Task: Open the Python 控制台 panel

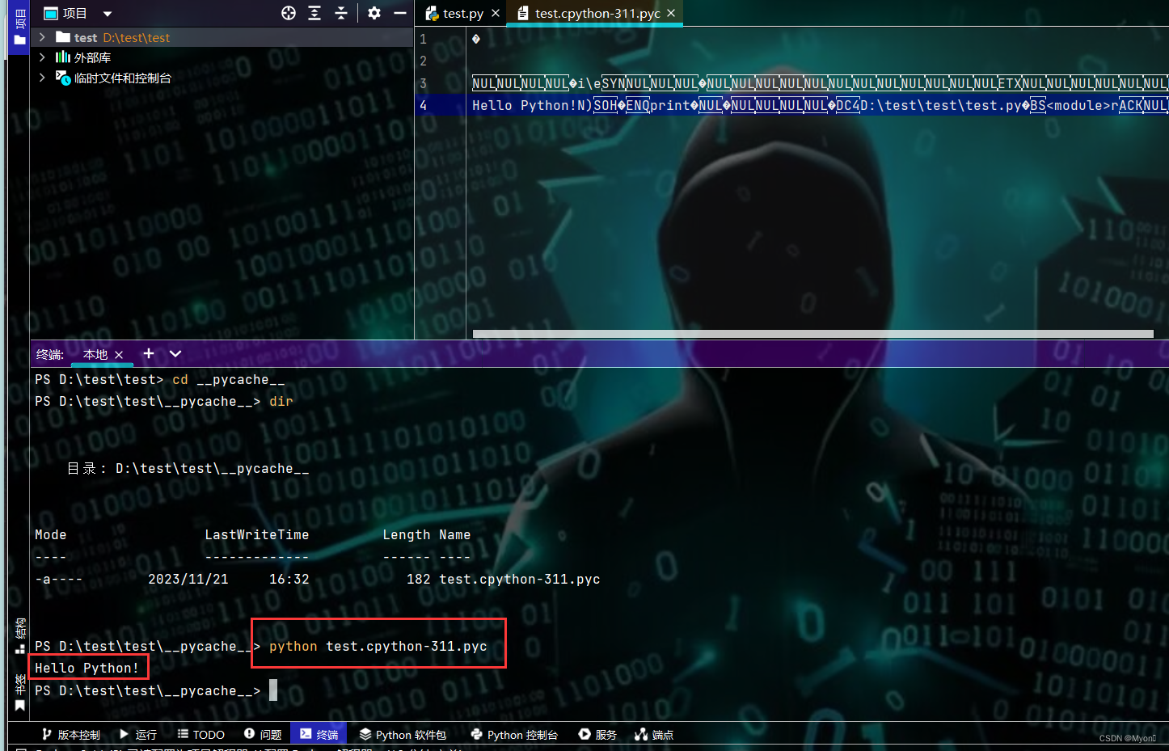Action: pyautogui.click(x=514, y=734)
